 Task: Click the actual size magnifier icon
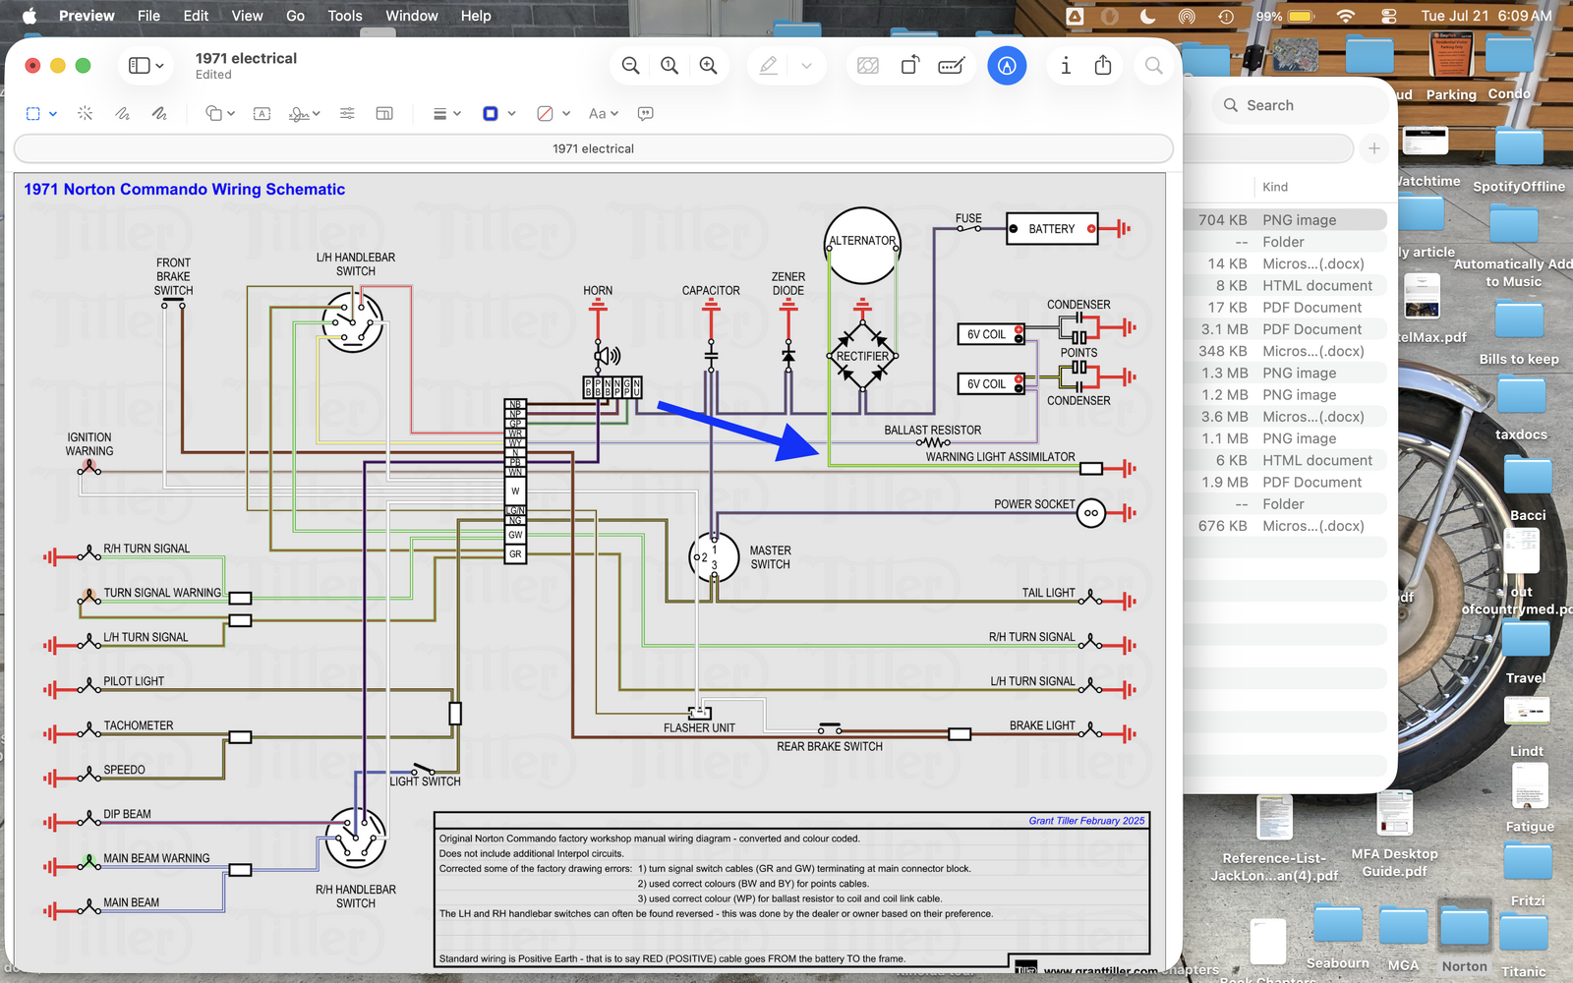[x=670, y=66]
